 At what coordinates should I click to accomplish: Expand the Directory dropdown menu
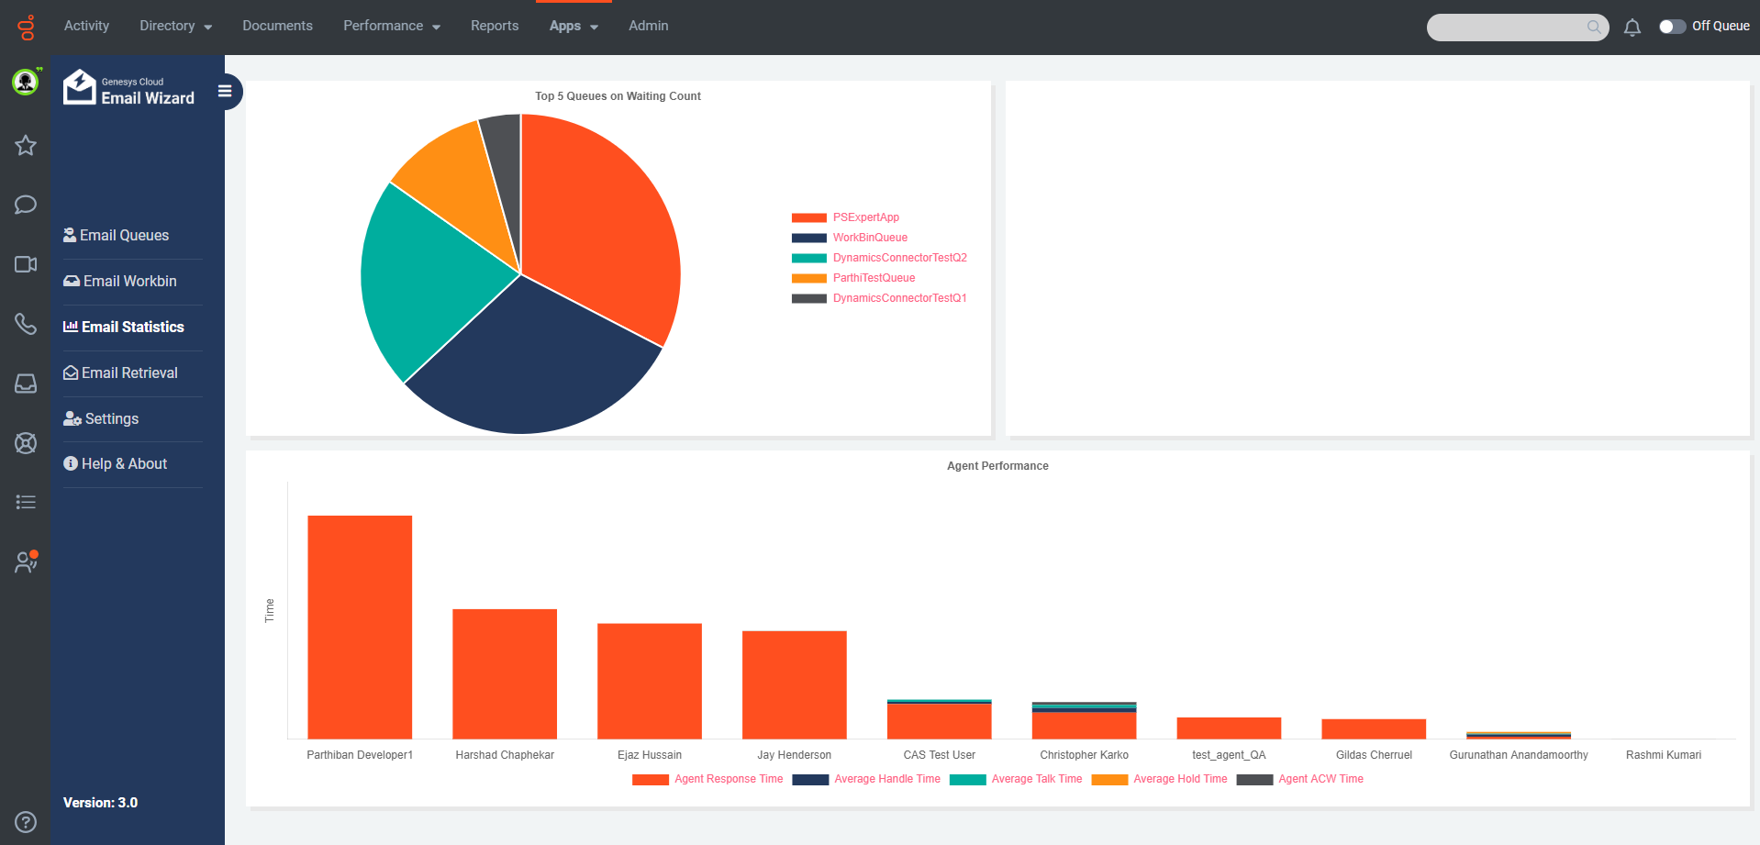[x=175, y=26]
